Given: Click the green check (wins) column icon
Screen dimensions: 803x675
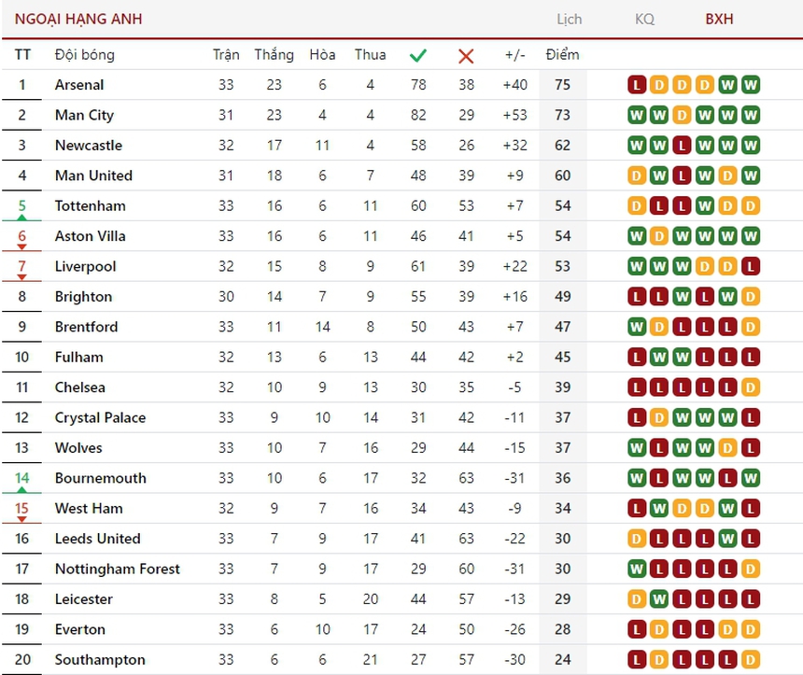Looking at the screenshot, I should tap(418, 55).
